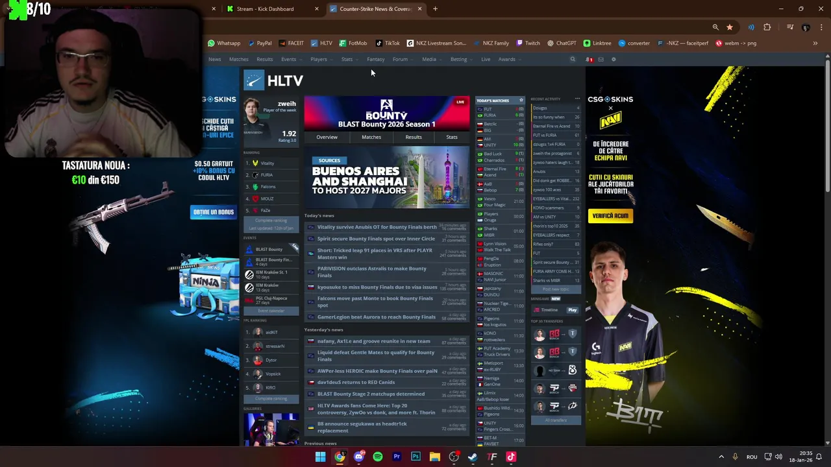Open the TikTok bookmark
Viewport: 831px width, 467px height.
click(388, 43)
